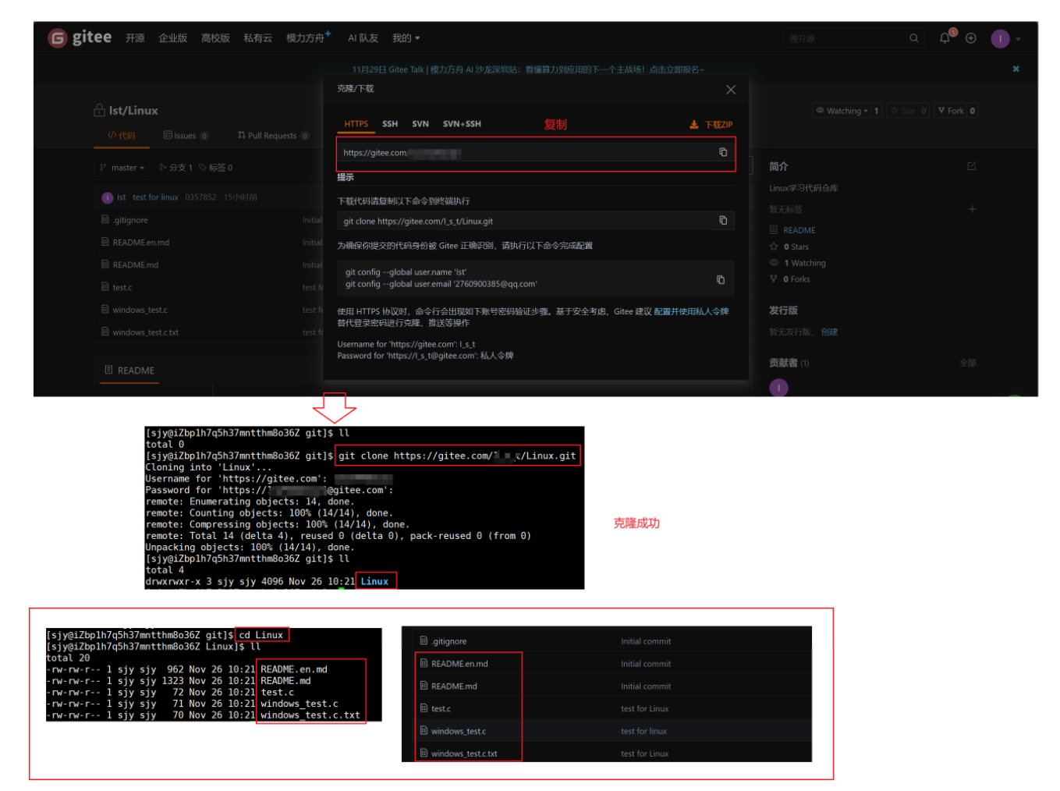Open the 企业版 navigation item
The width and height of the screenshot is (1060, 791).
(172, 38)
